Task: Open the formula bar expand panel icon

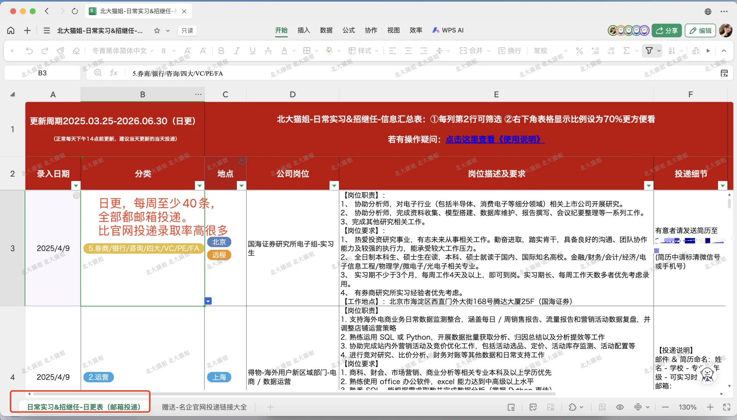Action: [724, 73]
